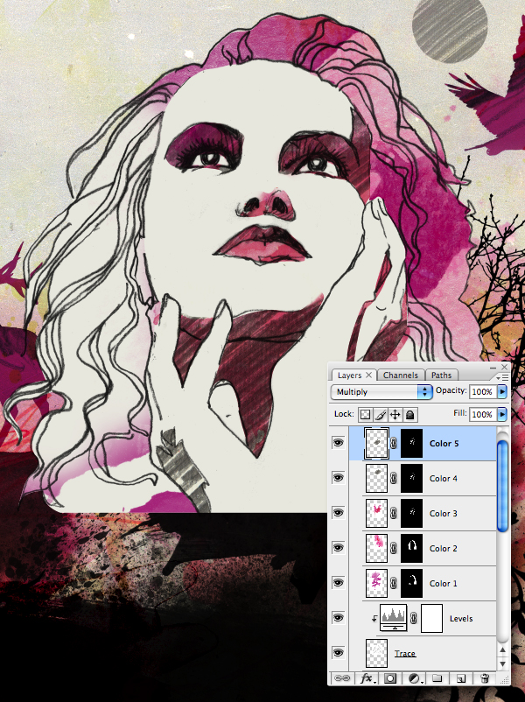525x702 pixels.
Task: Hide the Color 3 layer
Action: (x=339, y=513)
